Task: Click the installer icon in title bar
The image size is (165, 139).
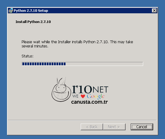Action: click(11, 11)
